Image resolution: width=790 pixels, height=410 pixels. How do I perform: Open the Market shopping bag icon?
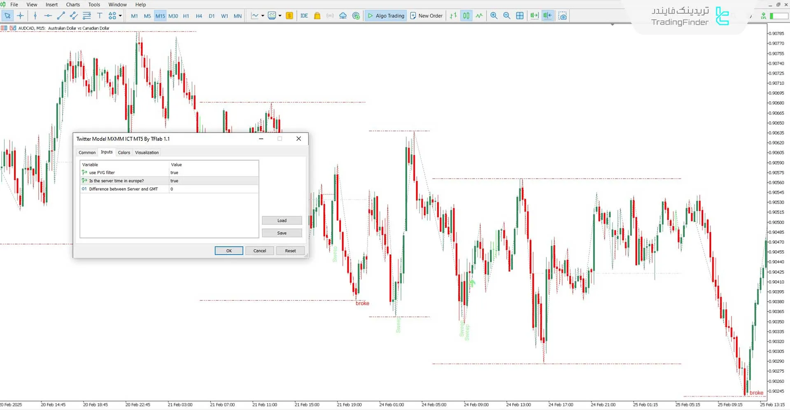coord(317,16)
